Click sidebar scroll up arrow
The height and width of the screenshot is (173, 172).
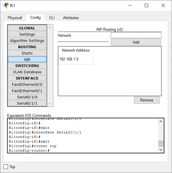click(50, 28)
